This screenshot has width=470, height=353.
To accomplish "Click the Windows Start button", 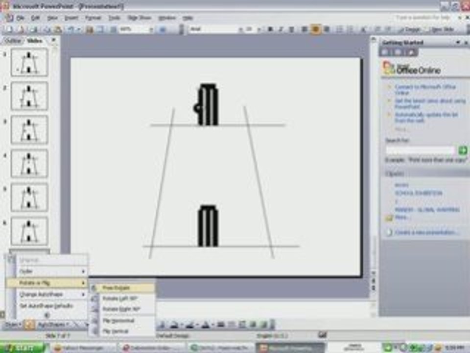I will [23, 348].
